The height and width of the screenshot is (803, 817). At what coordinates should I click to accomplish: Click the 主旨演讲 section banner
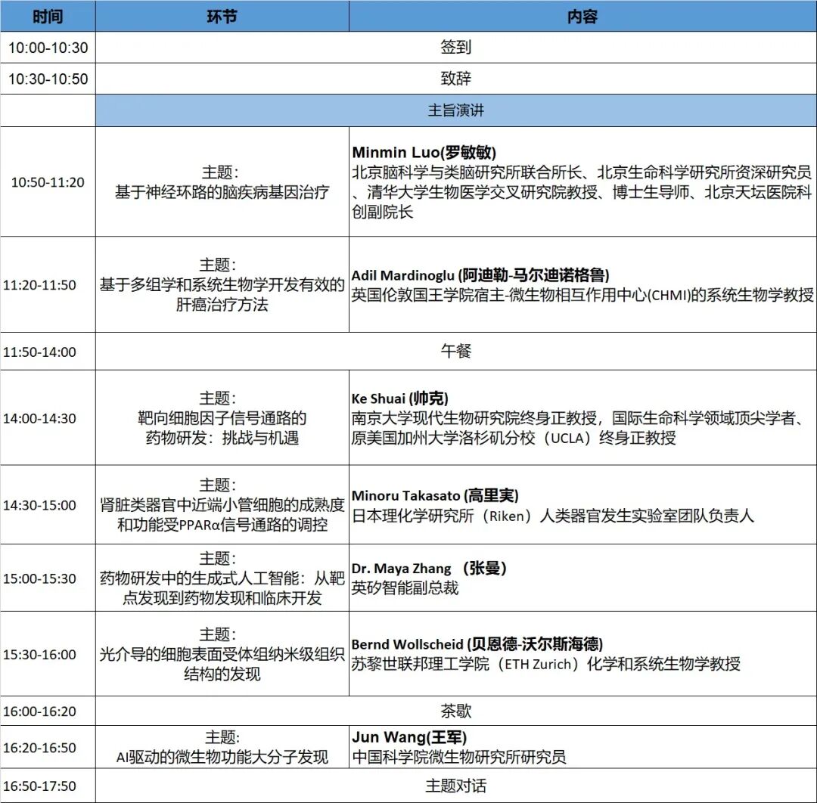click(x=455, y=110)
